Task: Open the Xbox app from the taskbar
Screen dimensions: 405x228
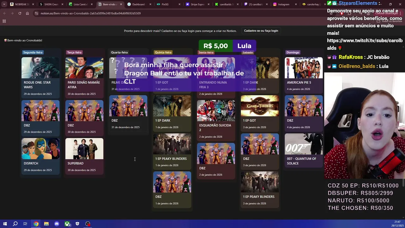Action: [67, 224]
